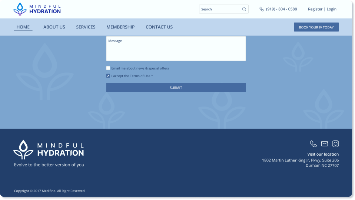This screenshot has height=200, width=355.
Task: Click the tagline Evolve to the better version
Action: (x=49, y=165)
